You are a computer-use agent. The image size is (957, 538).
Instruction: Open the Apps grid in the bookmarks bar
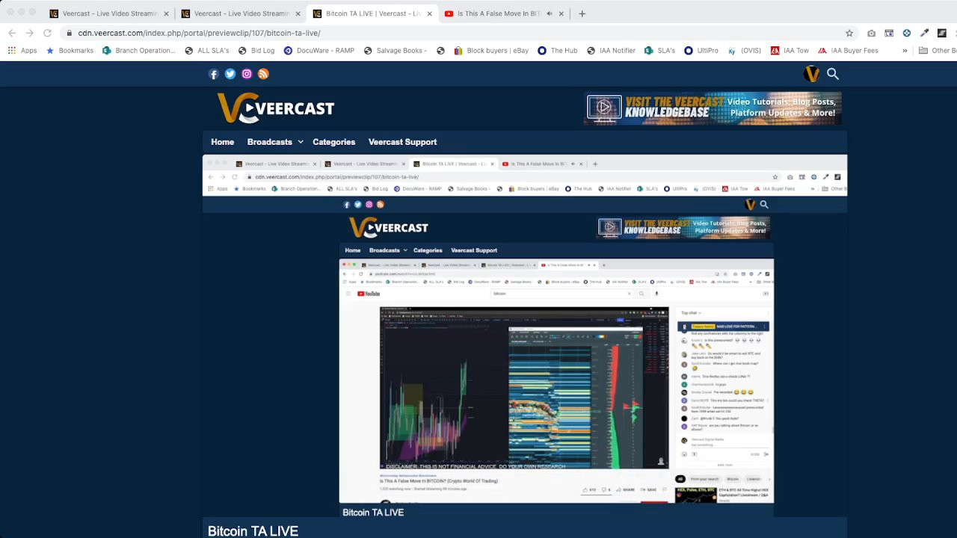coord(22,51)
